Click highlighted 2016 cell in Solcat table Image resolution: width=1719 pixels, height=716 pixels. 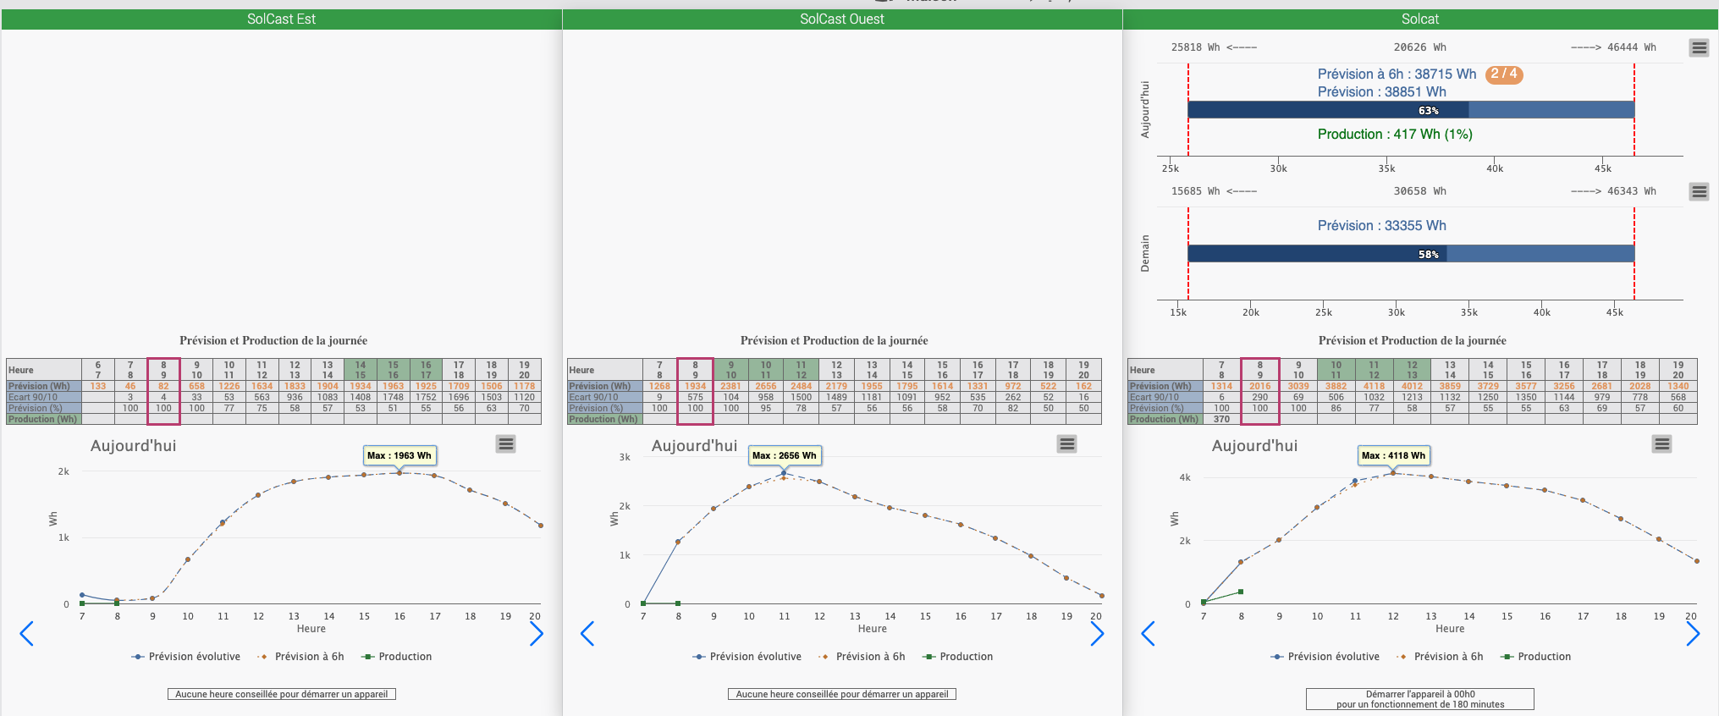point(1260,386)
